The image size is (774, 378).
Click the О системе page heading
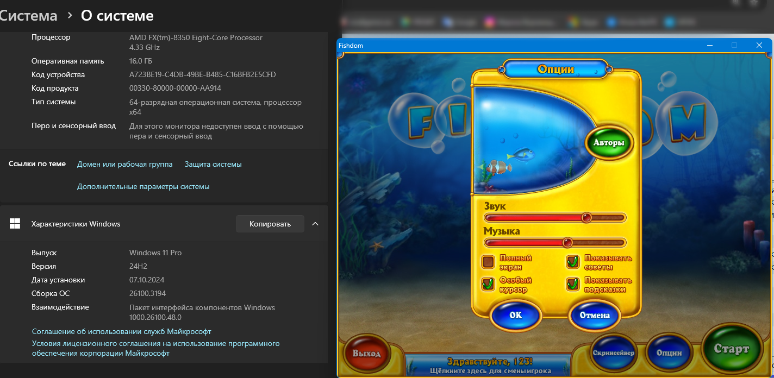pyautogui.click(x=117, y=16)
